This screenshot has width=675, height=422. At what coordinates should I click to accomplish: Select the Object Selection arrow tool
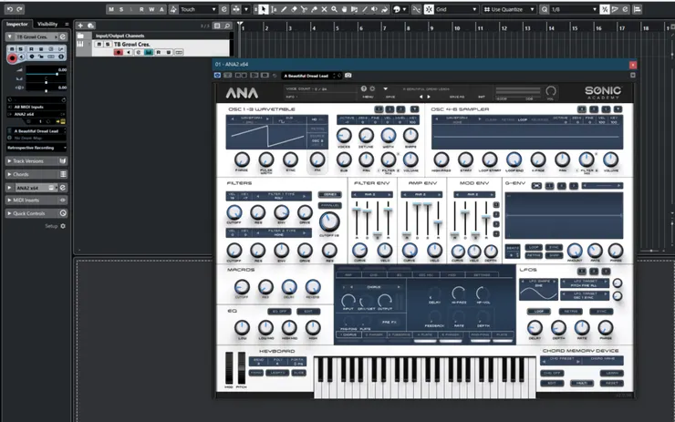tap(264, 9)
